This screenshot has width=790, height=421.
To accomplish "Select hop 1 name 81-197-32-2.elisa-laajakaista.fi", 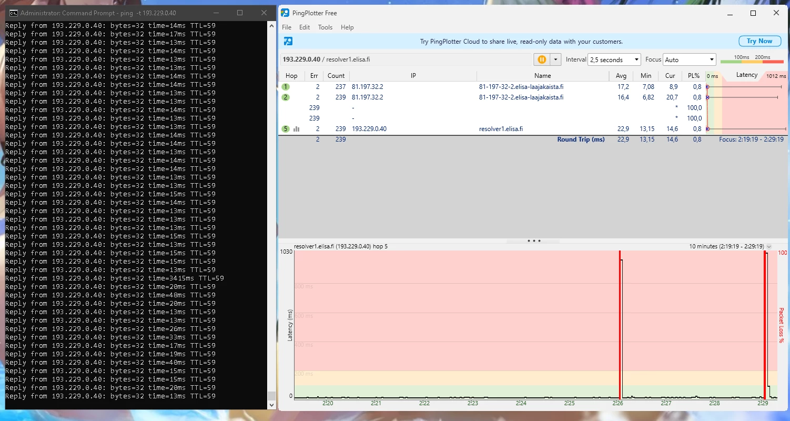I will click(x=521, y=87).
